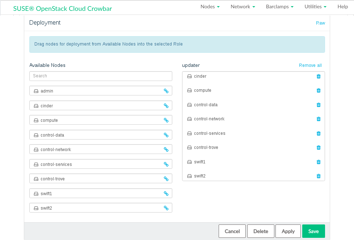This screenshot has height=240, width=354.
Task: Delete compute from the updater role
Action: [319, 90]
